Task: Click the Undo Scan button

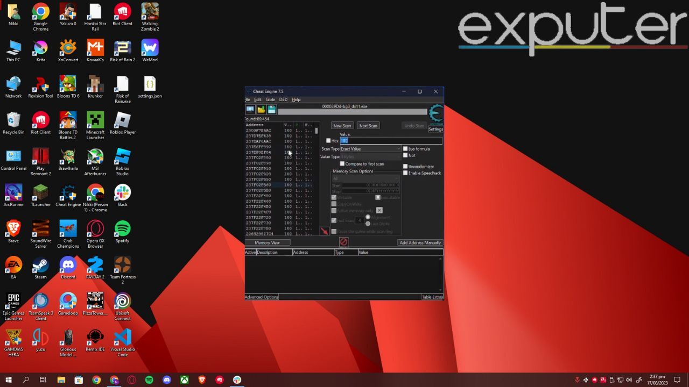Action: pos(414,126)
